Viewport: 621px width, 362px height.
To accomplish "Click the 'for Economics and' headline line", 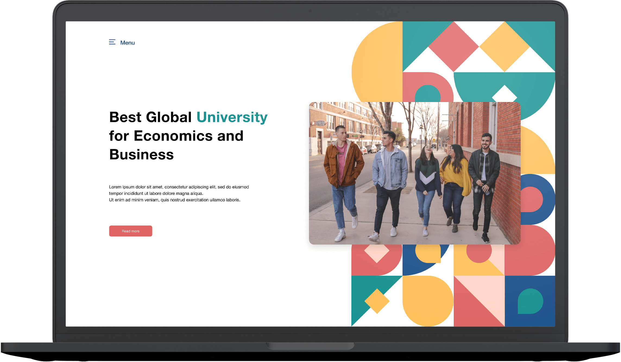I will coord(176,136).
